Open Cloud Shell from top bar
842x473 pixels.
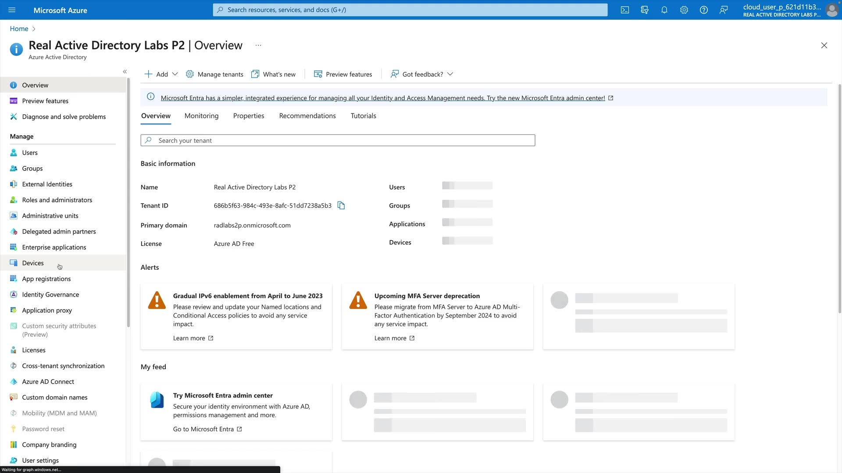[x=624, y=10]
